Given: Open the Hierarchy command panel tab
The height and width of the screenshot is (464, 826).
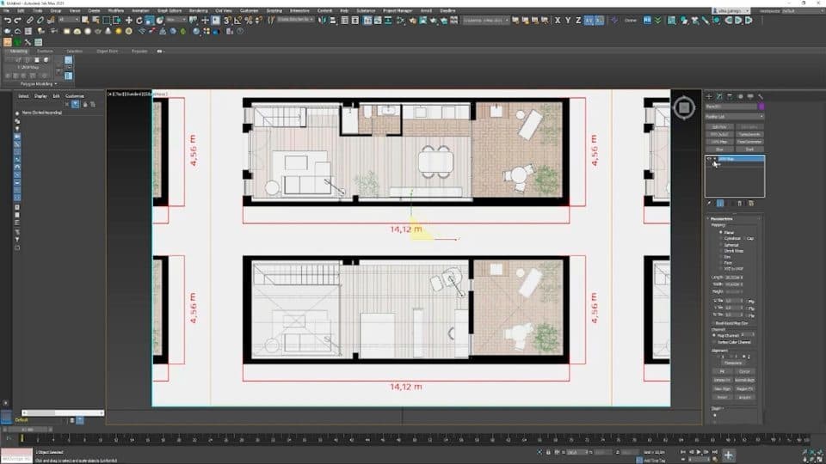Looking at the screenshot, I should [x=730, y=96].
